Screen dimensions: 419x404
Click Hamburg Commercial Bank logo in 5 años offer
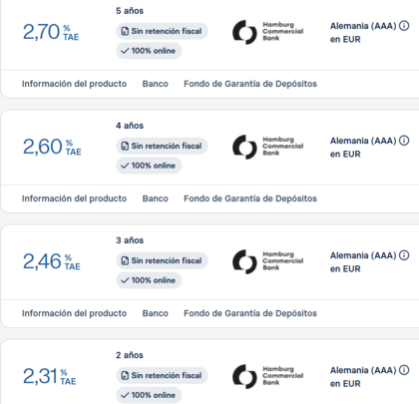(268, 32)
